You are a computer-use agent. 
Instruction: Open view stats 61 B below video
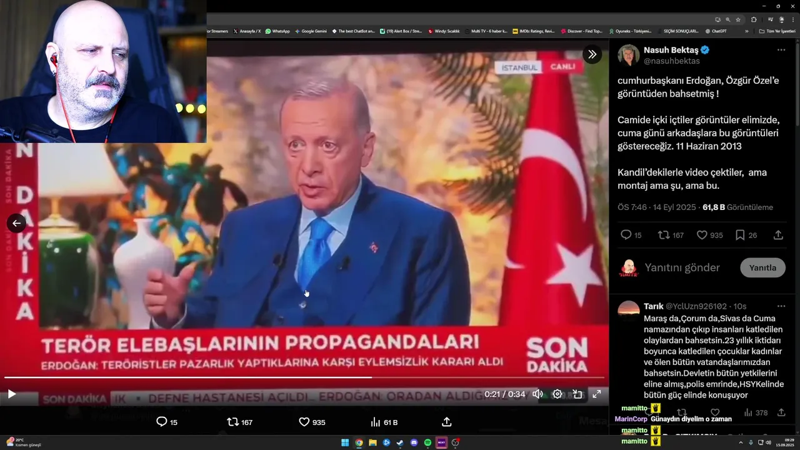384,422
